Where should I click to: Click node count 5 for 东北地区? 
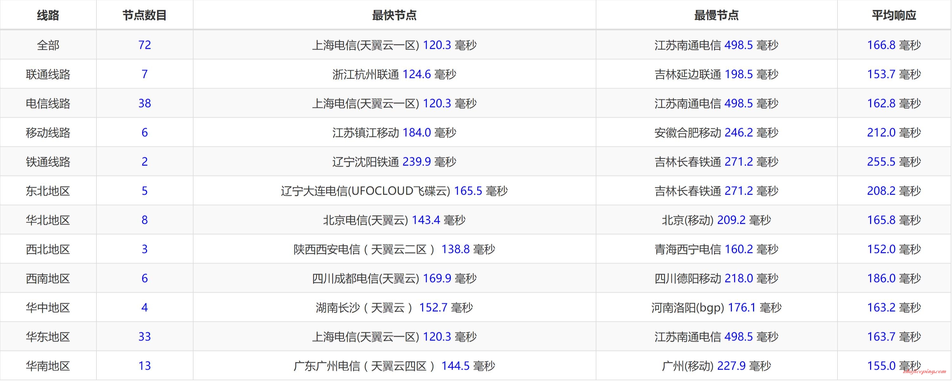145,191
